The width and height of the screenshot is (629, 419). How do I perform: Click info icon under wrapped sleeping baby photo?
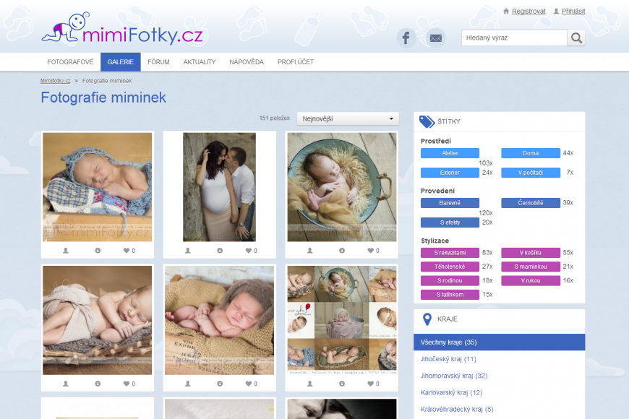pyautogui.click(x=98, y=384)
